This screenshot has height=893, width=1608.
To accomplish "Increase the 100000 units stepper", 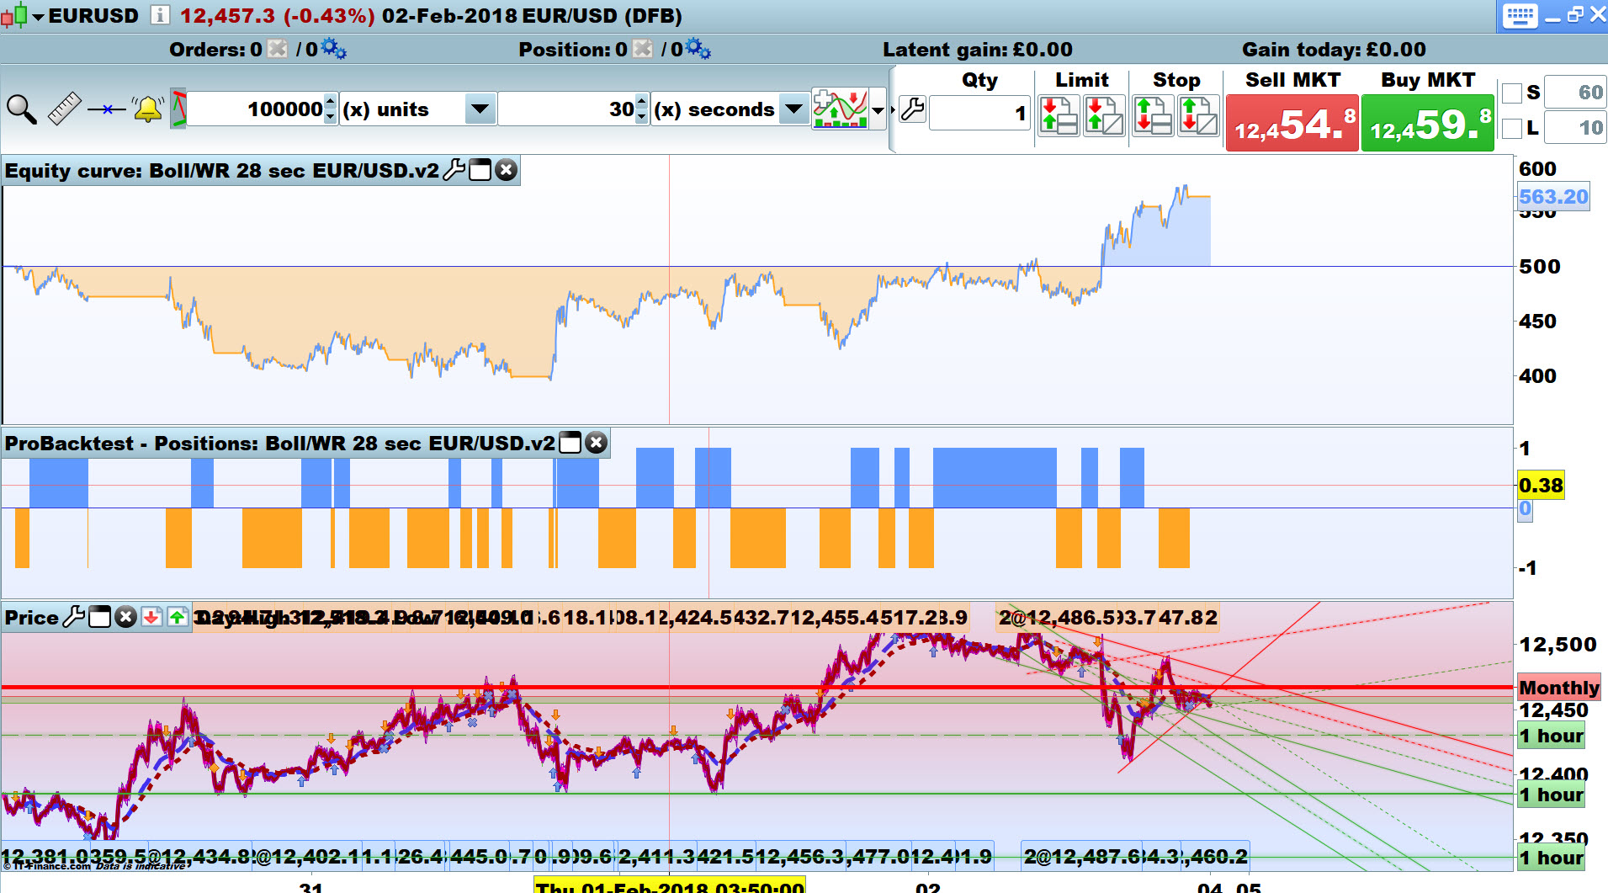I will (331, 101).
